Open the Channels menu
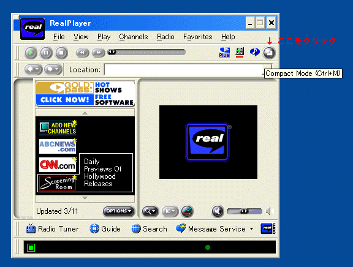This screenshot has height=267, width=353. 134,37
